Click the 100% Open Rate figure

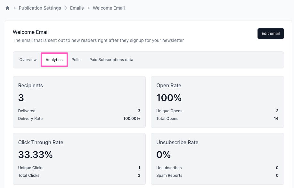coord(169,98)
